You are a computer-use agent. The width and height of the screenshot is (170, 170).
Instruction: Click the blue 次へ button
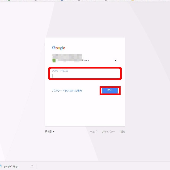[110, 91]
